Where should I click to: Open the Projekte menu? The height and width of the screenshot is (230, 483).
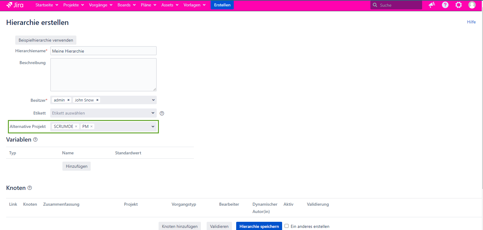tap(73, 5)
